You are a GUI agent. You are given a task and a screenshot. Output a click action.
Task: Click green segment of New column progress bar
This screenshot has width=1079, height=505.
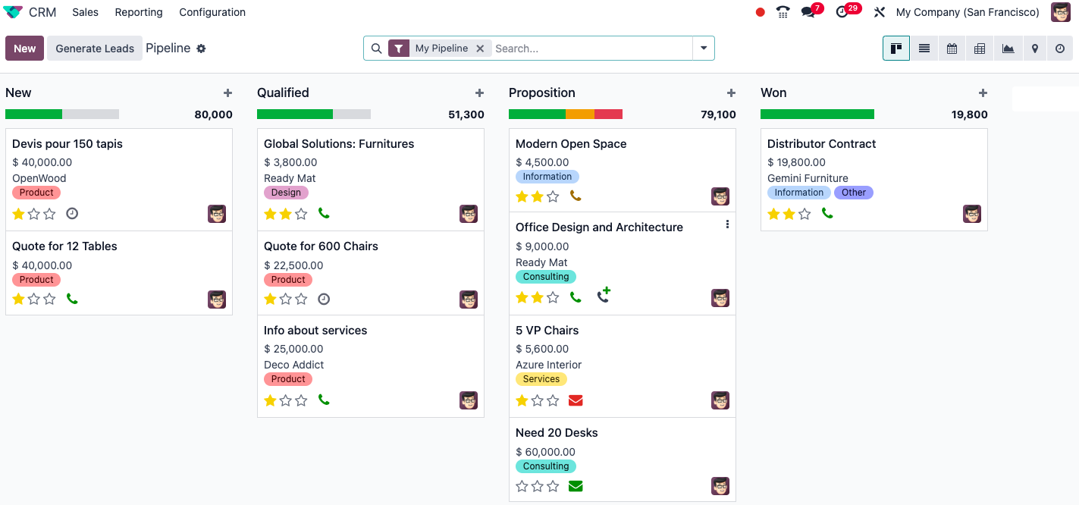pos(33,114)
